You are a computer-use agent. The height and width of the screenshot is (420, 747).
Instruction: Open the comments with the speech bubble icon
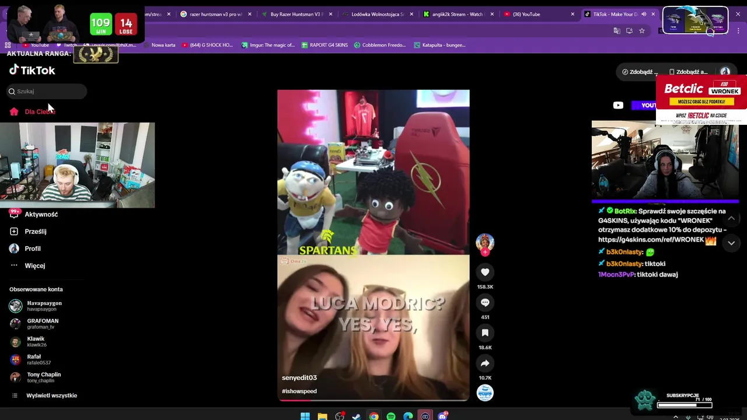click(485, 302)
